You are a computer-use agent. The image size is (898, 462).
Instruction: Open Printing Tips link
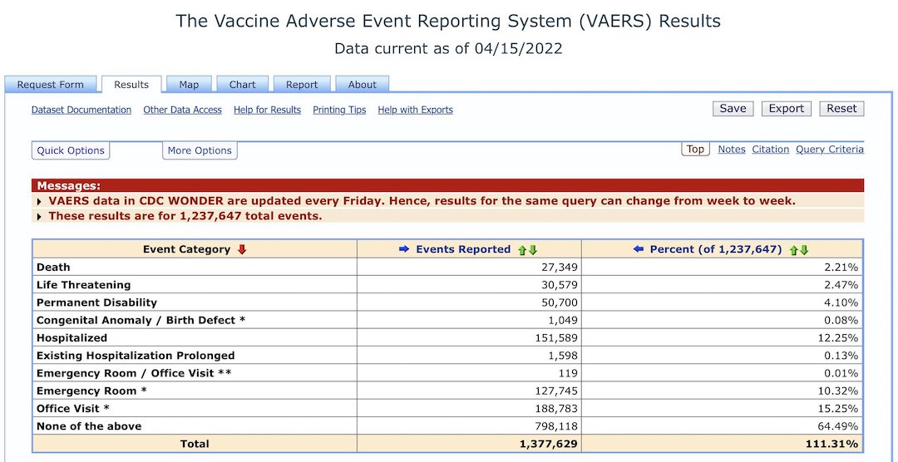339,110
